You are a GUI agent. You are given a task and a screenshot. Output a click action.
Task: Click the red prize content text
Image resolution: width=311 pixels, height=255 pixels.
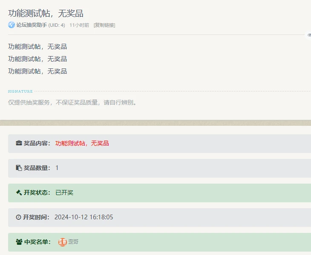point(82,143)
